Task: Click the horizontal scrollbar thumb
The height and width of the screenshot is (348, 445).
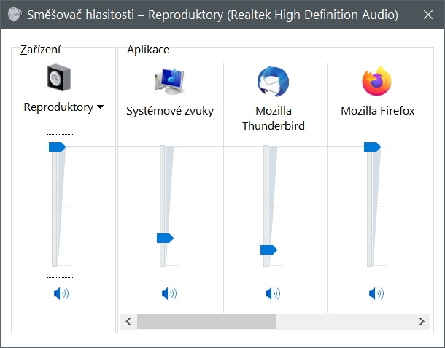Action: [206, 321]
